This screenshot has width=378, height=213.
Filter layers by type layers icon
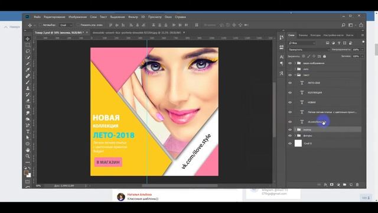[339, 43]
